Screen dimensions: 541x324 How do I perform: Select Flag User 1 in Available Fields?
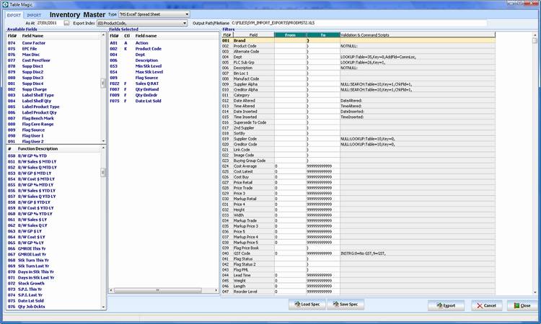click(32, 136)
